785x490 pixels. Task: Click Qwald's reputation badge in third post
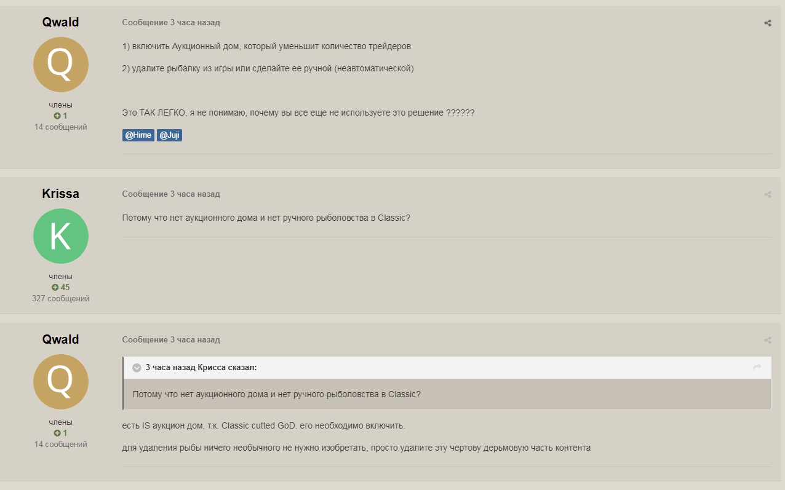60,433
